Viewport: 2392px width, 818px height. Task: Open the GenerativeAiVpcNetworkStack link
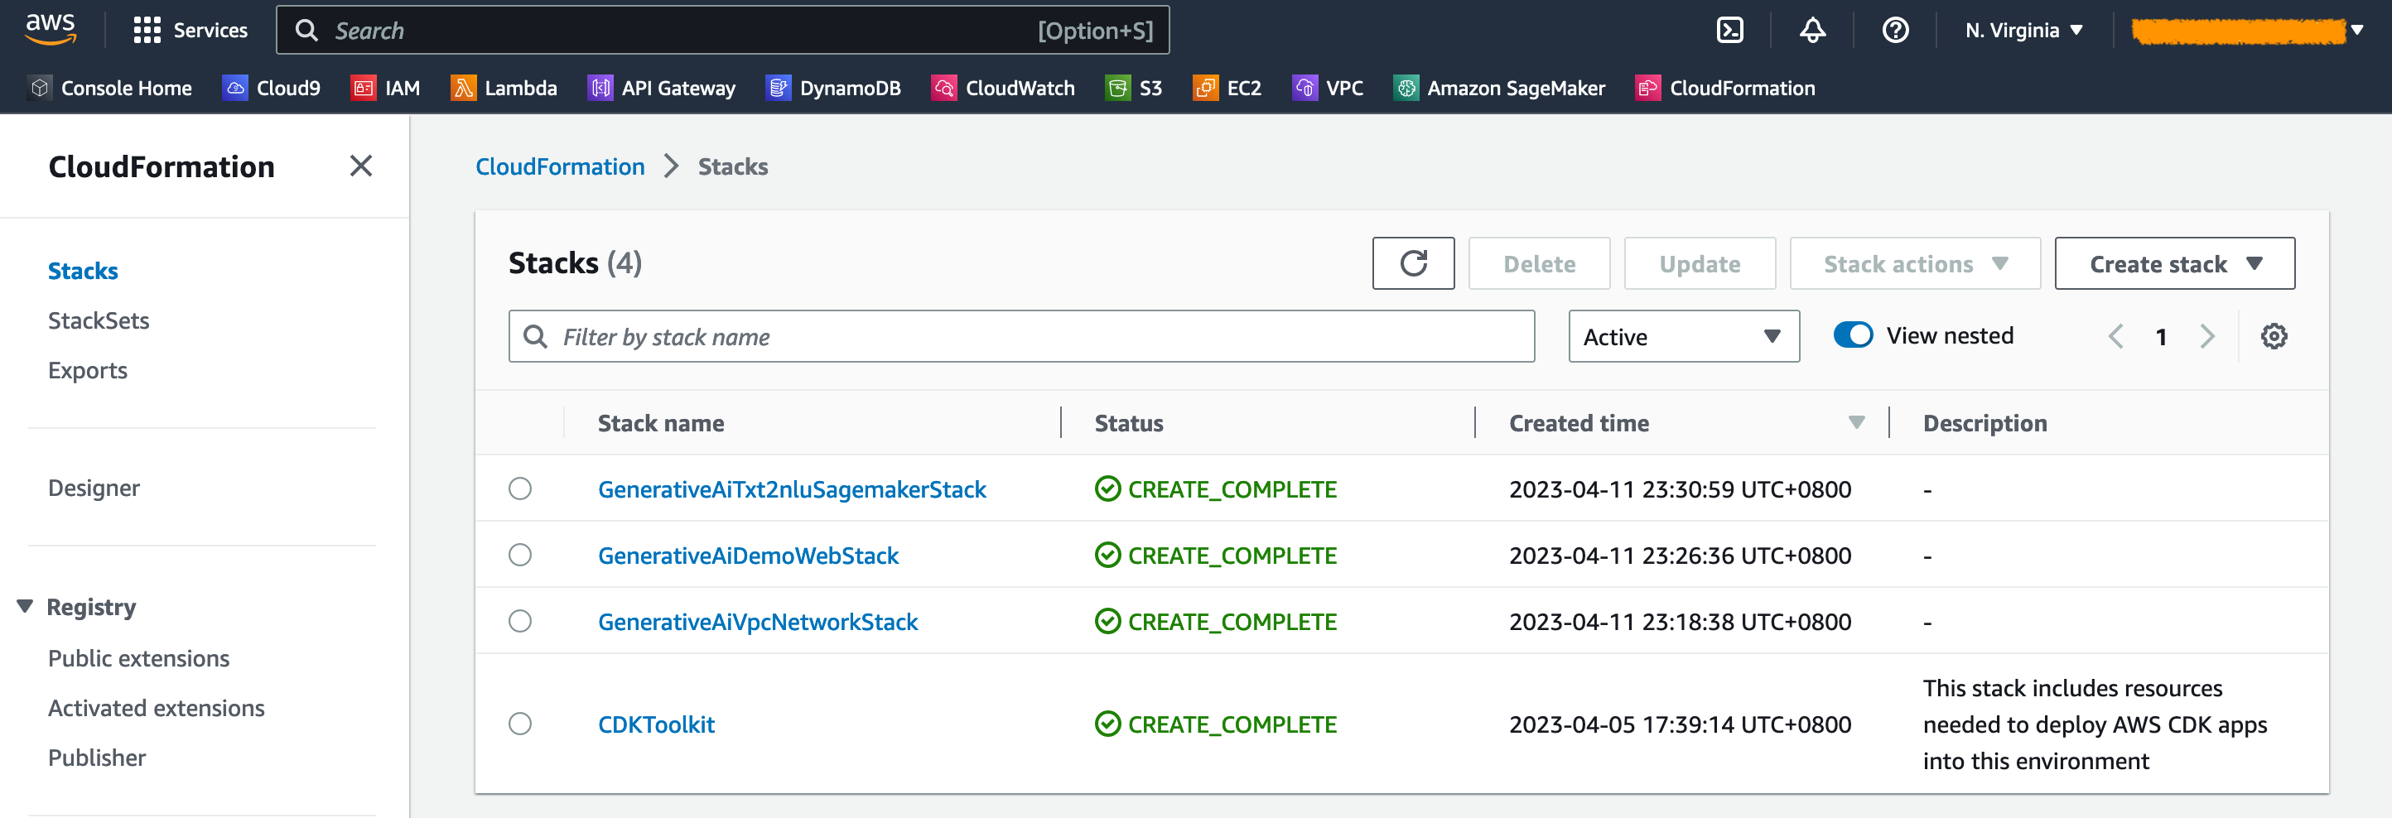point(757,621)
